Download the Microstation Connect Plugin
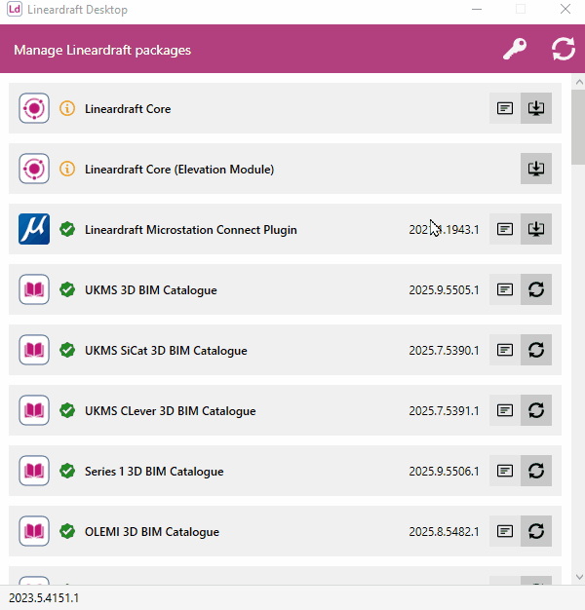 536,229
